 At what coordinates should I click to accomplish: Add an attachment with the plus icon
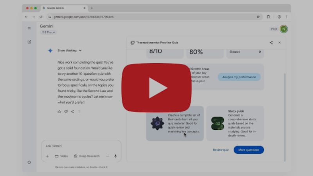[47, 156]
